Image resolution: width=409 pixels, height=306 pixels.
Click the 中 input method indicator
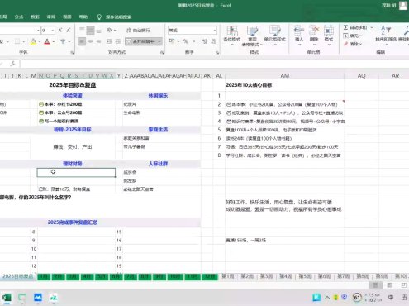pyautogui.click(x=391, y=297)
